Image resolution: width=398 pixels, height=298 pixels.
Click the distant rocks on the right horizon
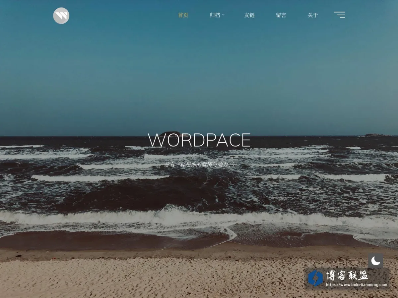[x=377, y=135]
